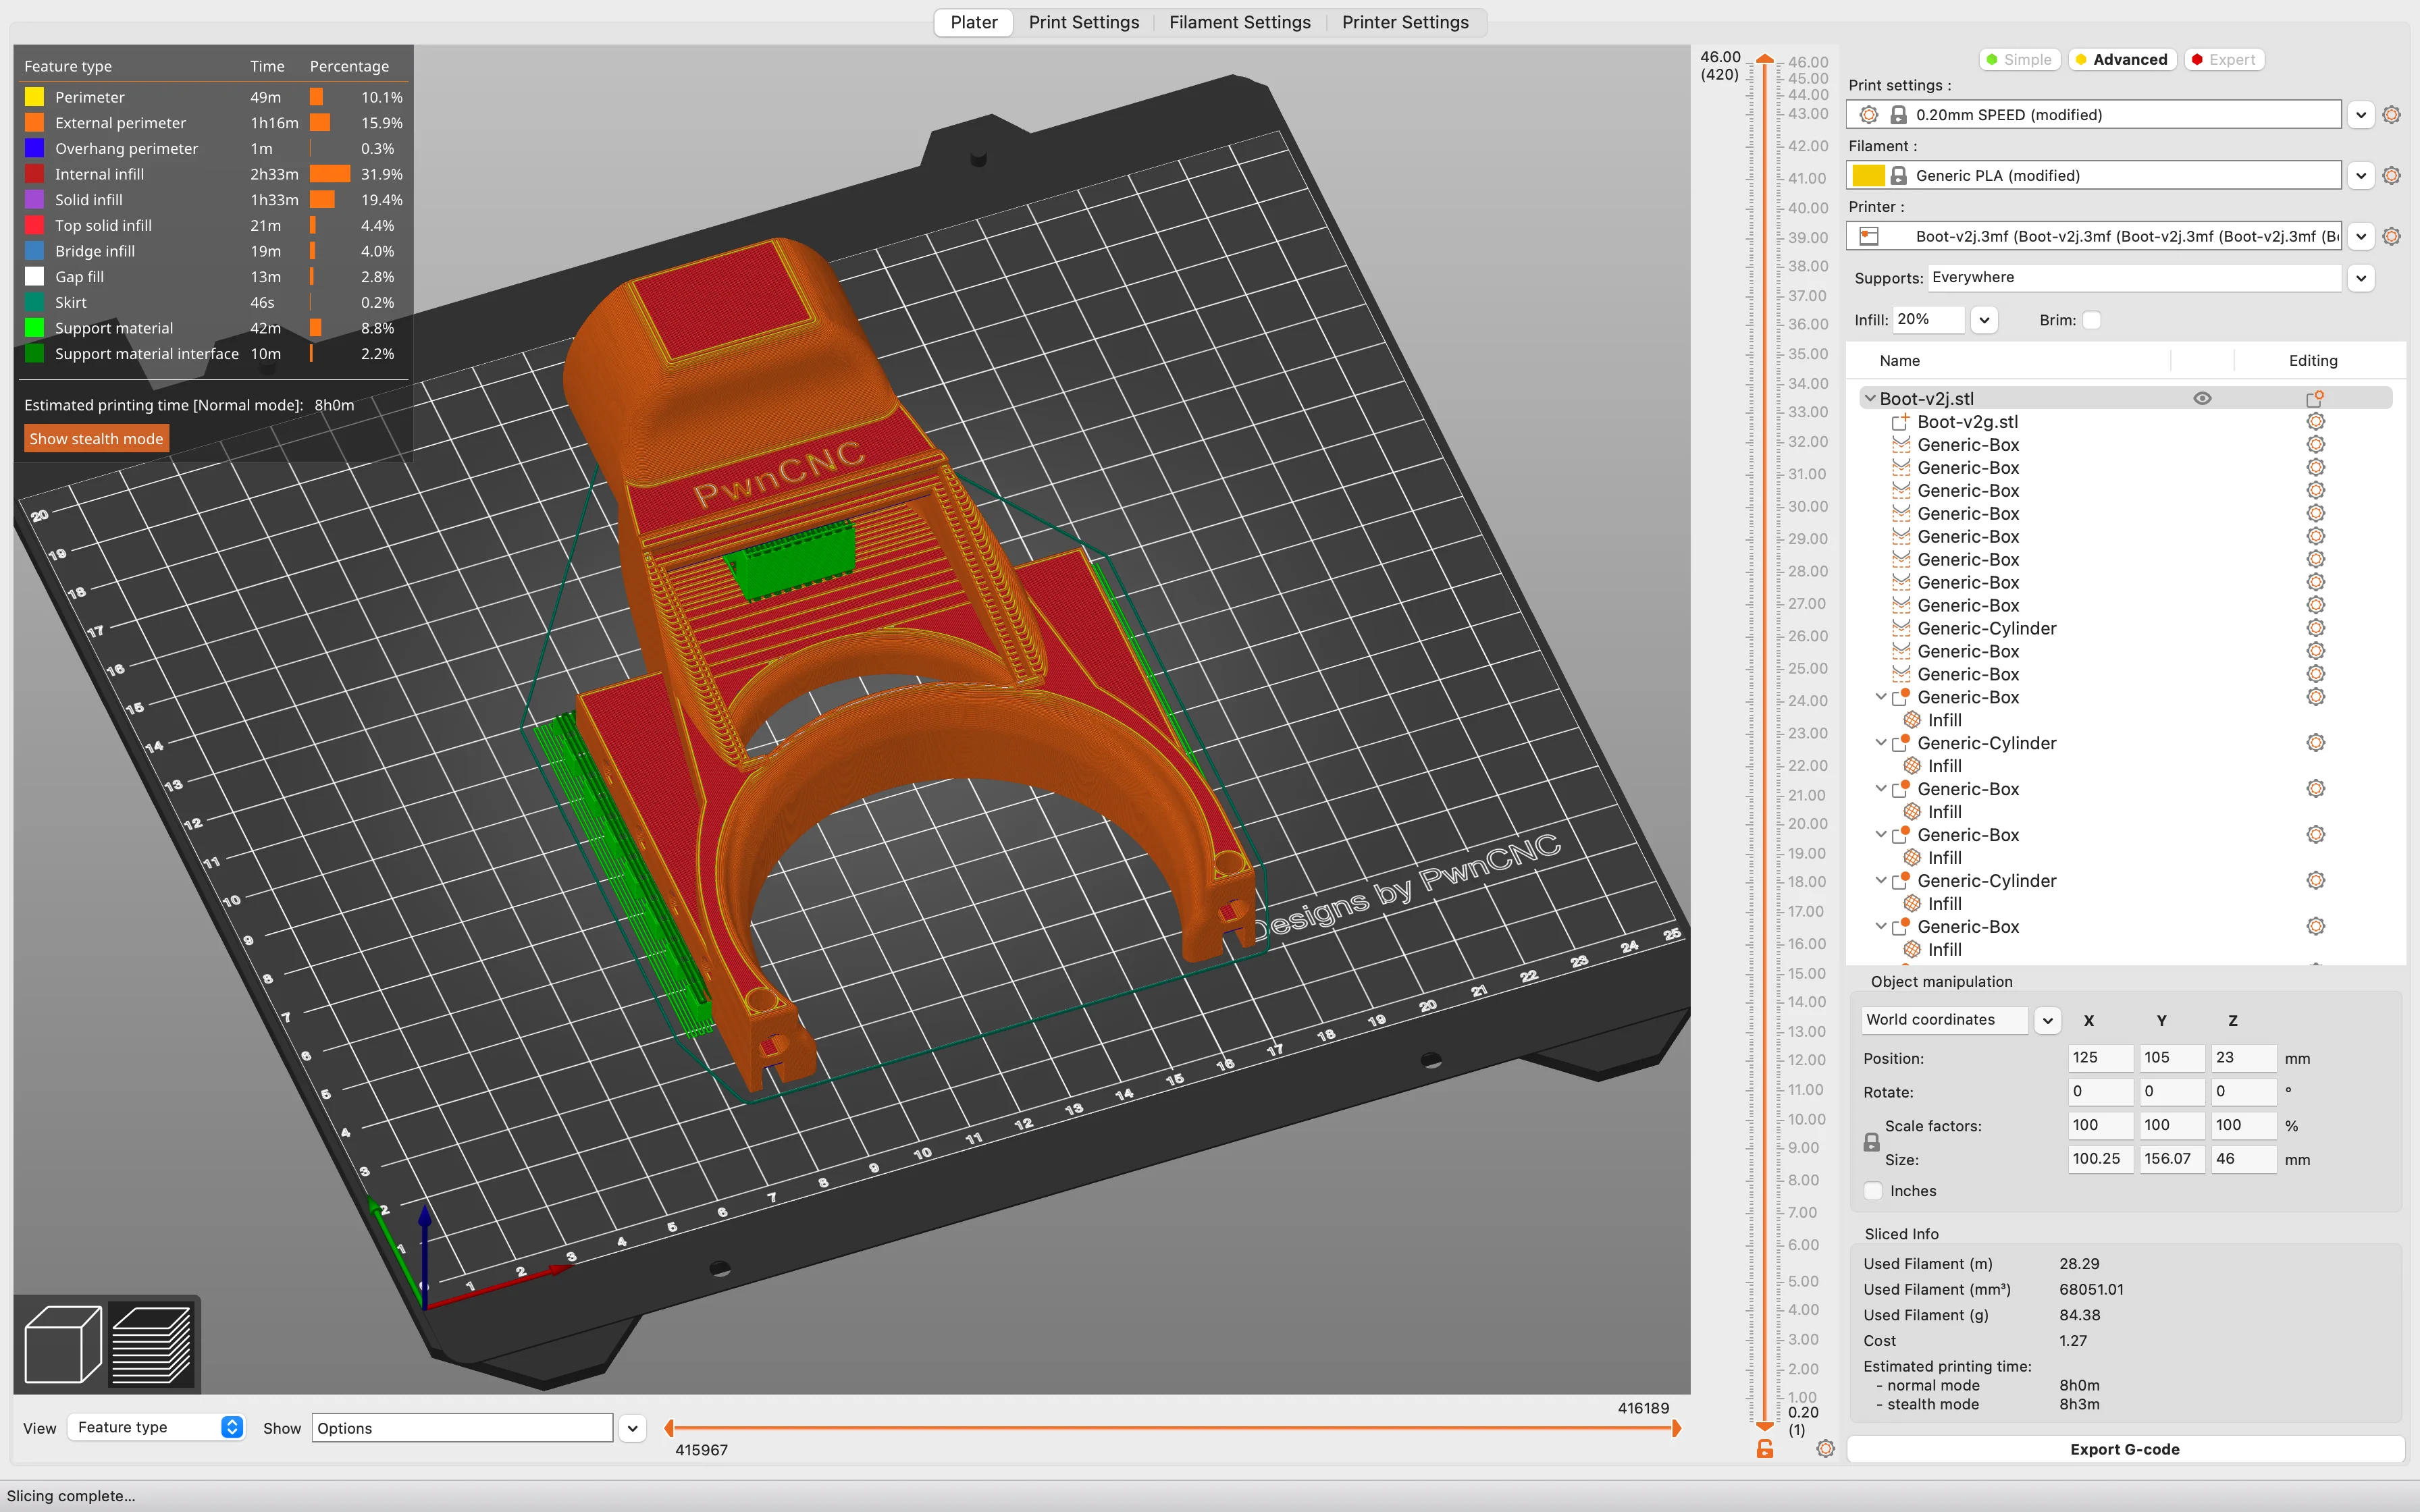The image size is (2420, 1512).
Task: Open the Show Options dropdown arrow
Action: (632, 1428)
